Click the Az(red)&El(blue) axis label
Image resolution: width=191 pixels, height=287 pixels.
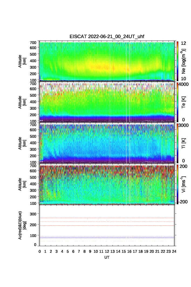22,225
